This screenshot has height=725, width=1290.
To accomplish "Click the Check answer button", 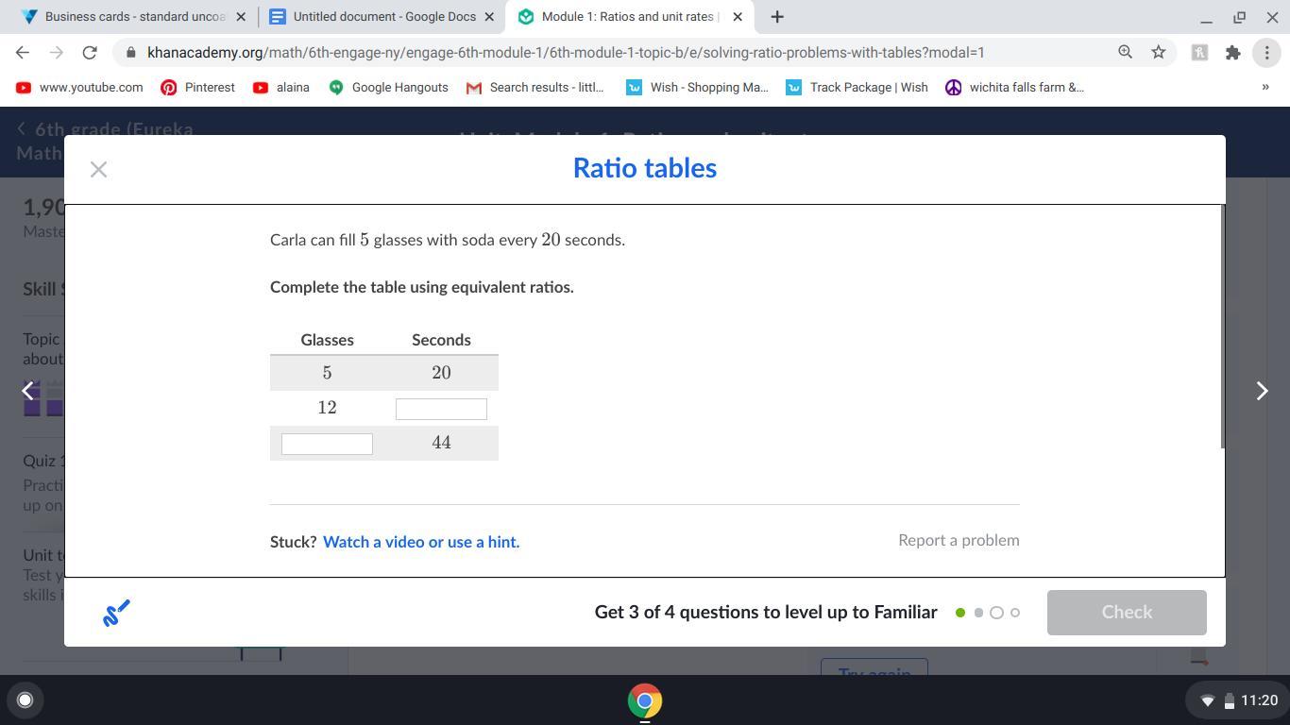I will pos(1127,613).
